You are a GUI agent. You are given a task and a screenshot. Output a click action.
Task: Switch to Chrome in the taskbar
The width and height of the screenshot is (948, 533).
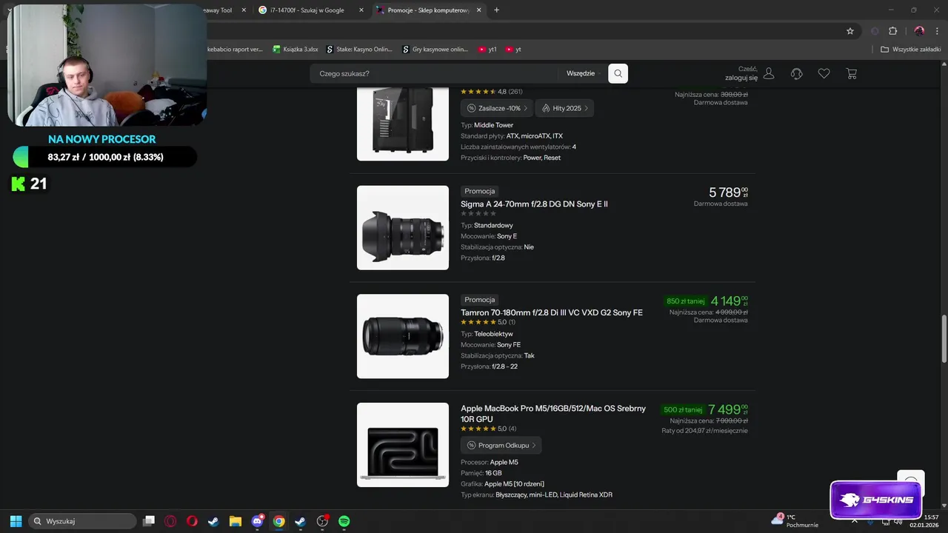[x=278, y=521]
